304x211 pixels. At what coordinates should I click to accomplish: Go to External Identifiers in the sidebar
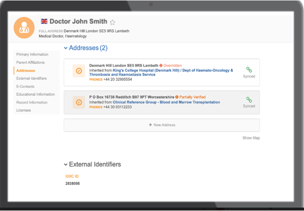click(x=31, y=79)
